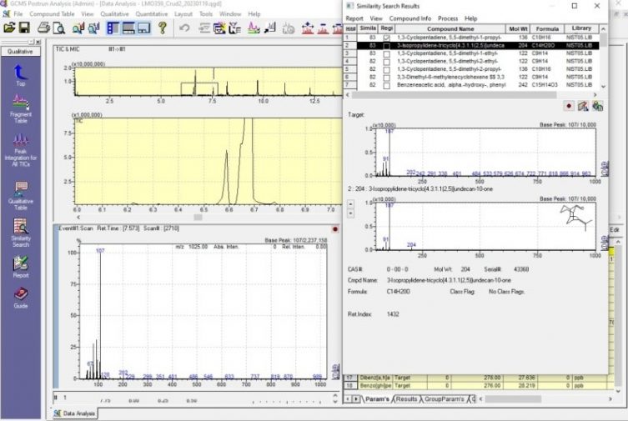The image size is (628, 421).
Task: Open the Quantitative menu in main menu bar
Action: tap(151, 14)
